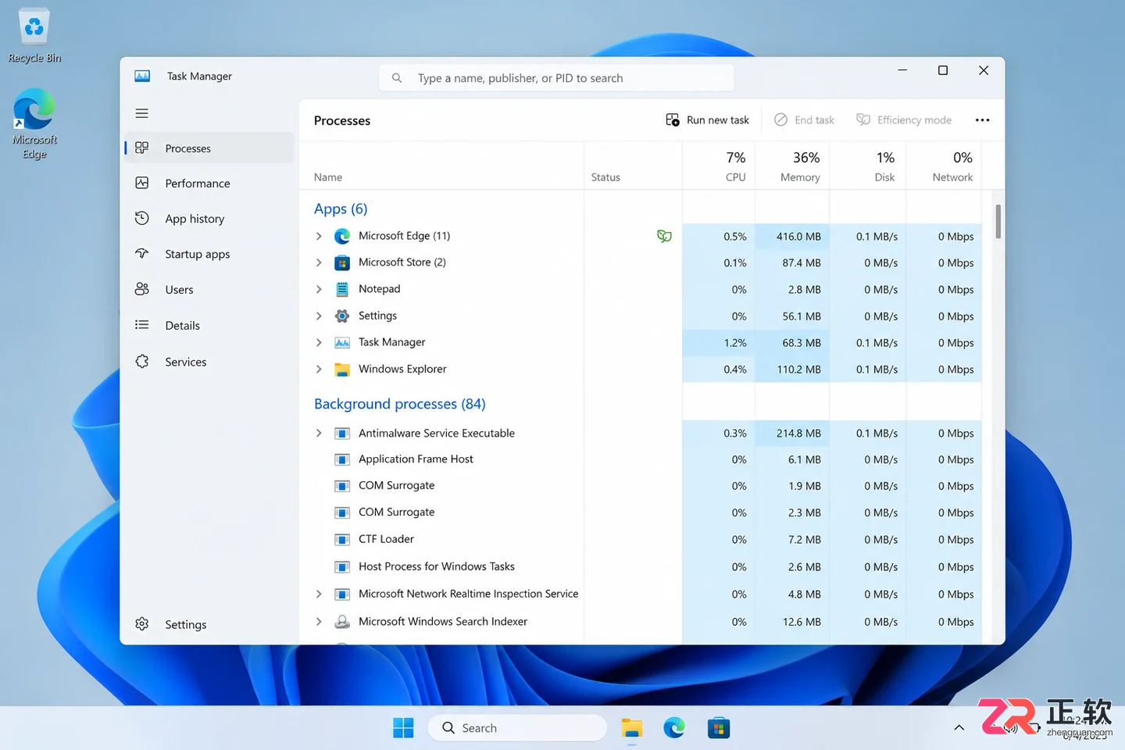Screen dimensions: 1125x750
Task: Click the Microsoft Store process icon
Action: 342,262
